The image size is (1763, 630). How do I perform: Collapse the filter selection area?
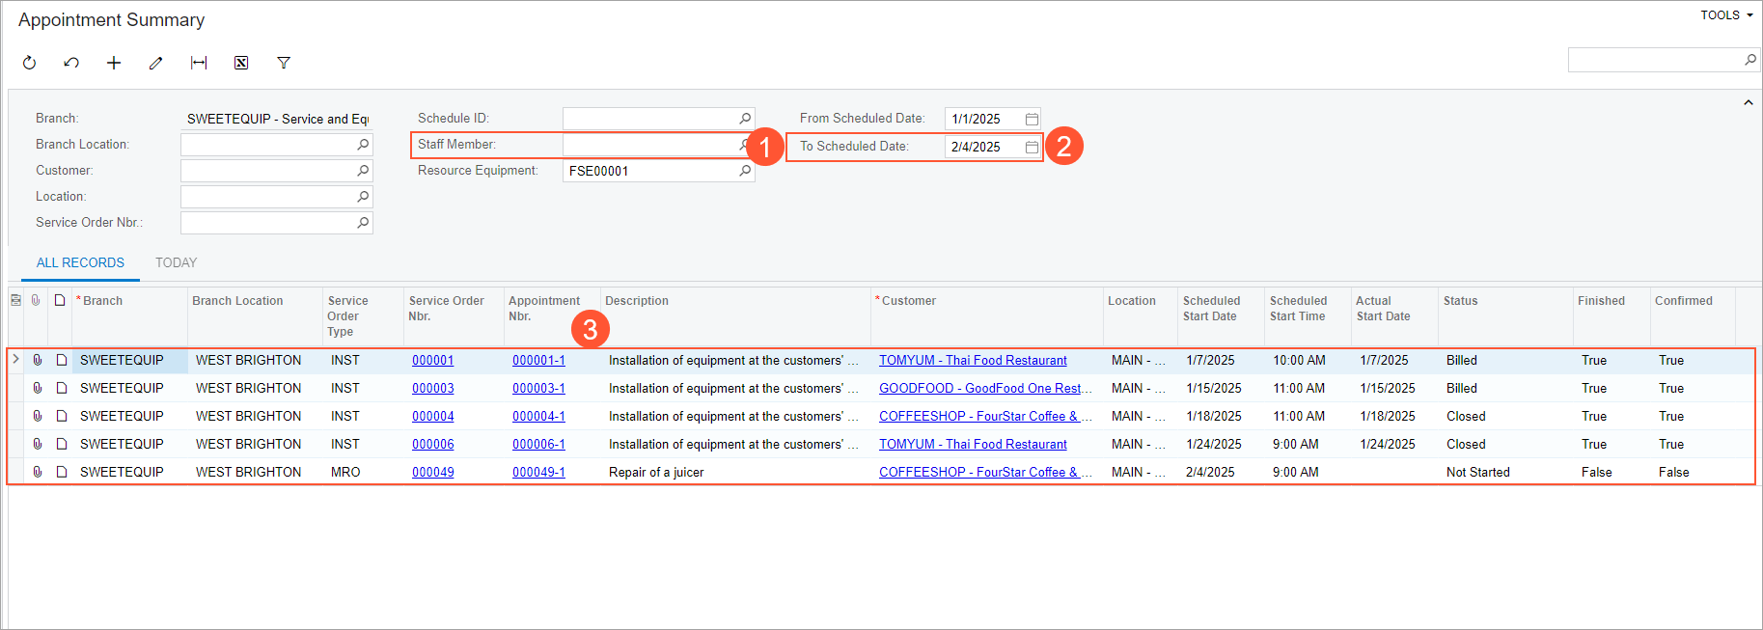click(1748, 103)
